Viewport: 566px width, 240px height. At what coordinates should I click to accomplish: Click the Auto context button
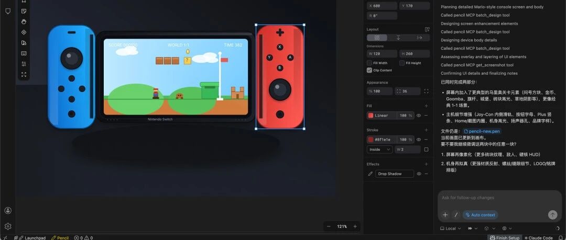pos(480,215)
